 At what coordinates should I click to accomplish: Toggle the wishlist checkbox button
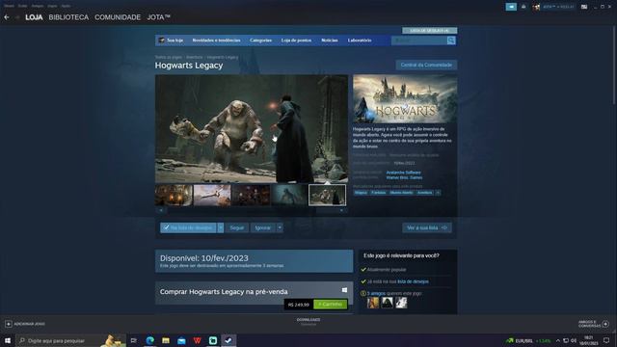coord(188,227)
